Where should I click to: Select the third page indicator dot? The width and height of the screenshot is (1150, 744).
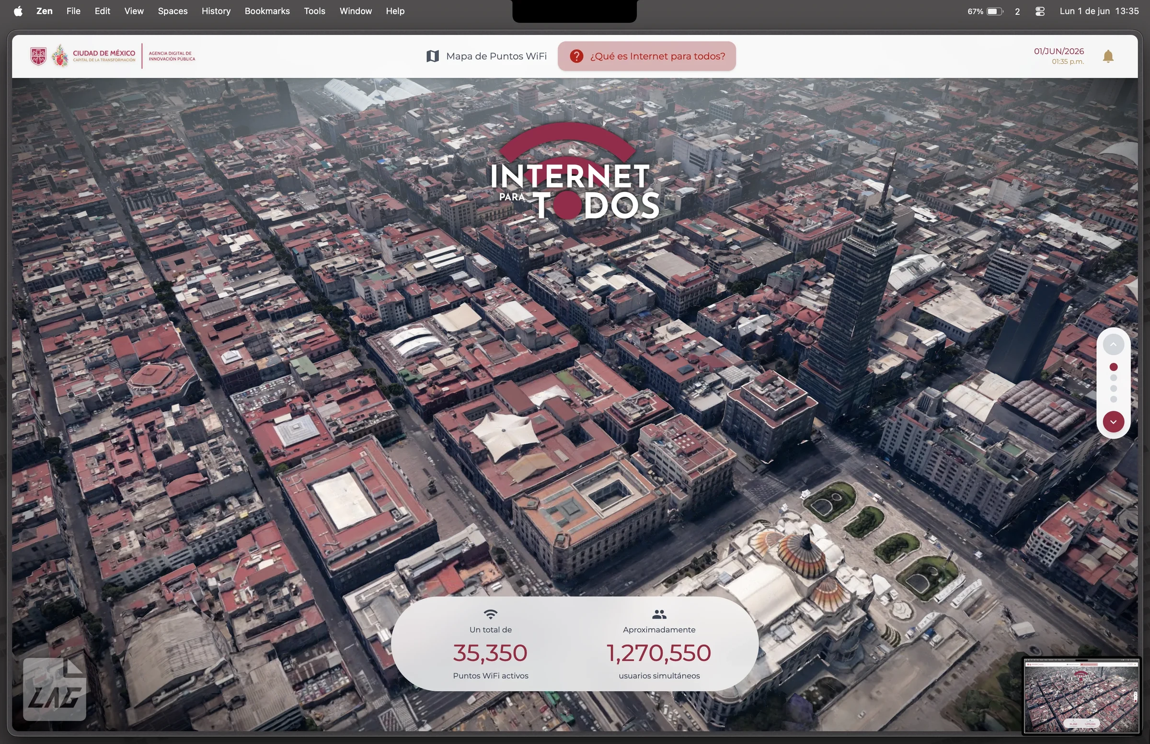tap(1114, 389)
